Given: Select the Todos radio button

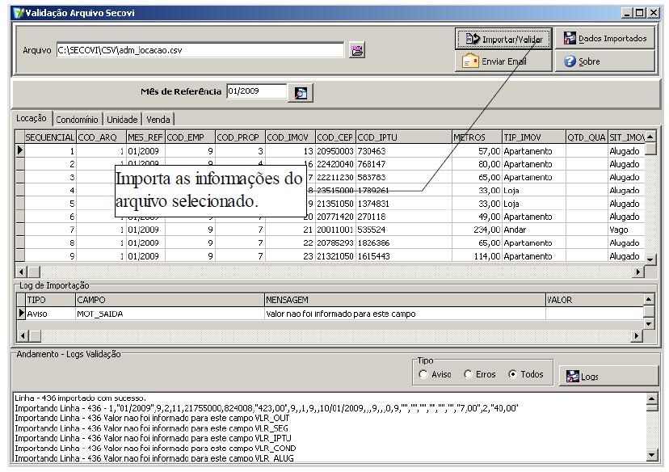Looking at the screenshot, I should click(514, 374).
